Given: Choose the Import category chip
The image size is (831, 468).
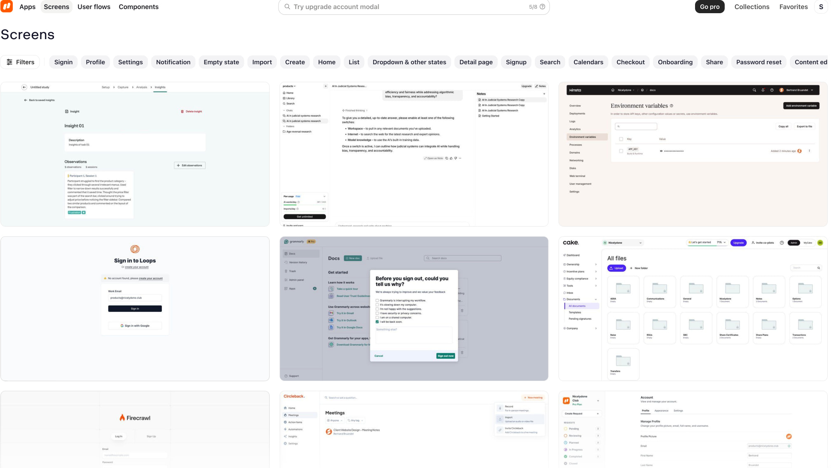Looking at the screenshot, I should pyautogui.click(x=262, y=62).
